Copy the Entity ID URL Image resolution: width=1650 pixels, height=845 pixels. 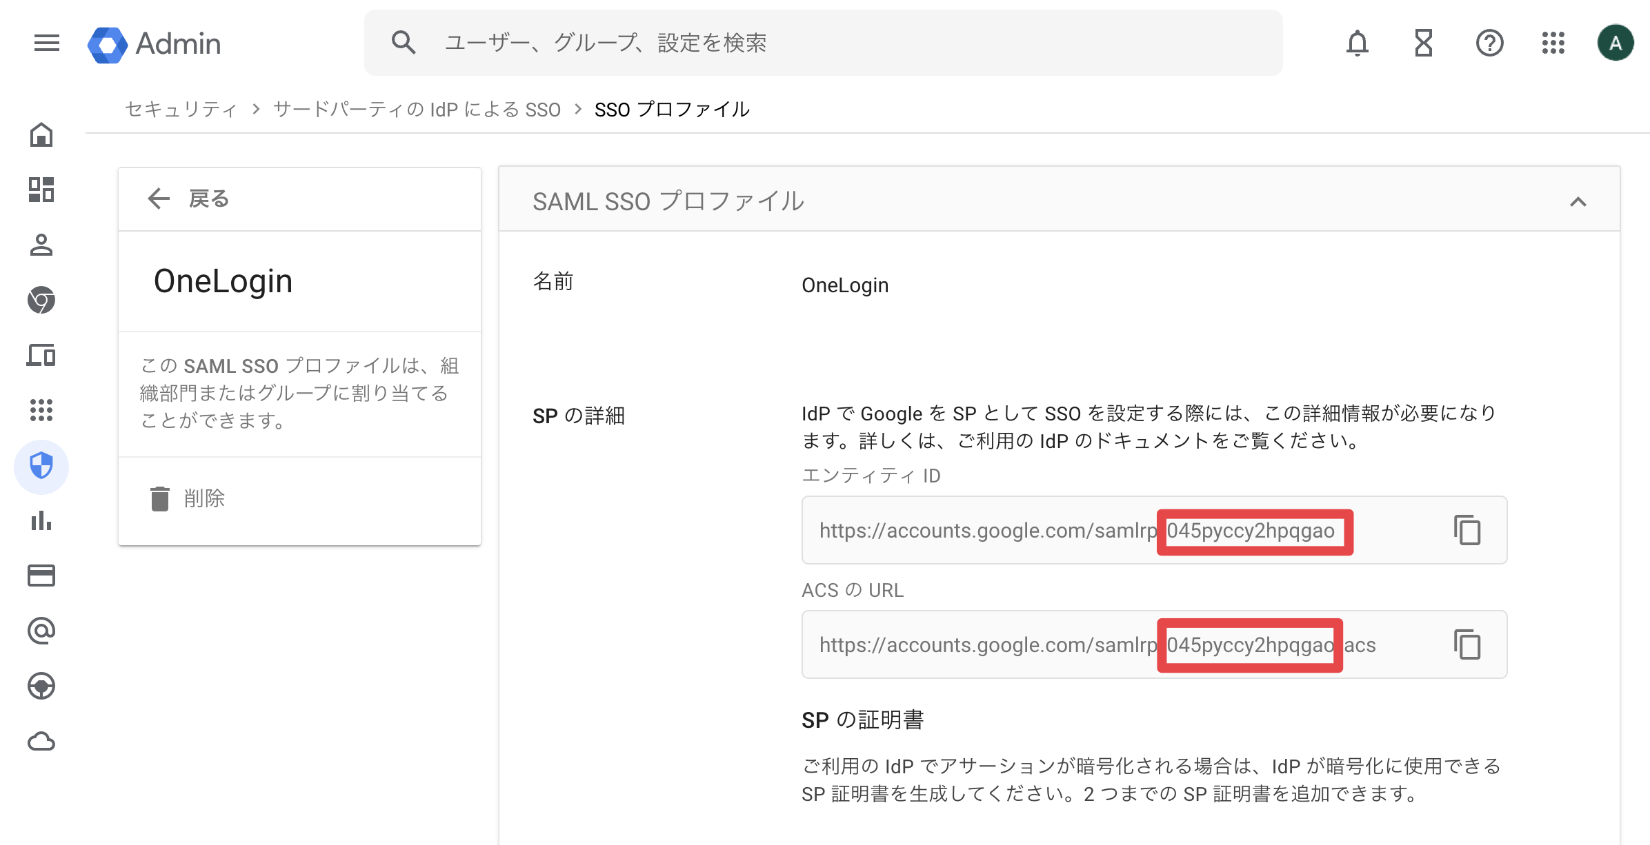coord(1467,530)
